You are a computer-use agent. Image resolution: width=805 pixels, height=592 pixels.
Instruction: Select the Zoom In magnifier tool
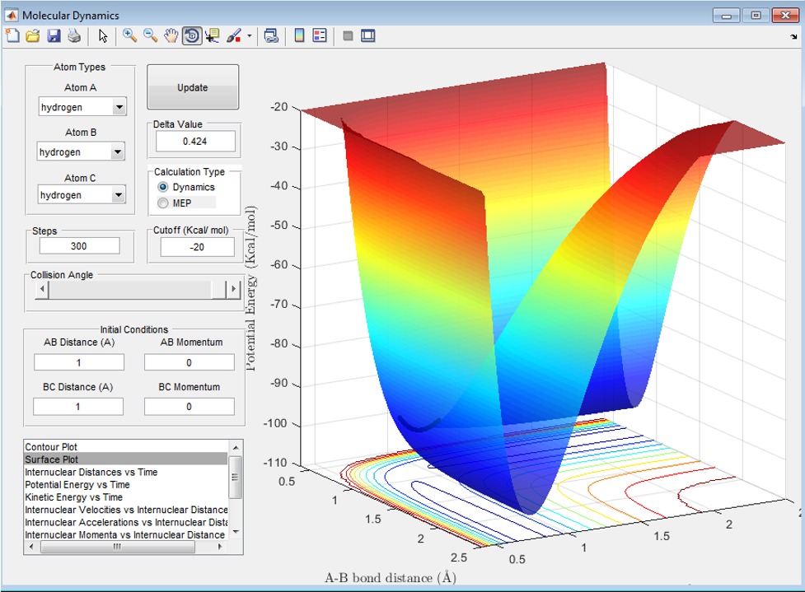tap(129, 35)
